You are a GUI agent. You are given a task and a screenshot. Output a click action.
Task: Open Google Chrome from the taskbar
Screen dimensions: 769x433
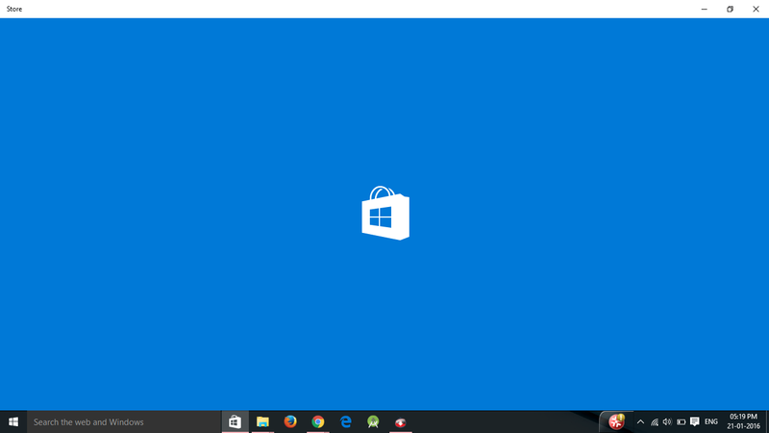click(x=318, y=421)
